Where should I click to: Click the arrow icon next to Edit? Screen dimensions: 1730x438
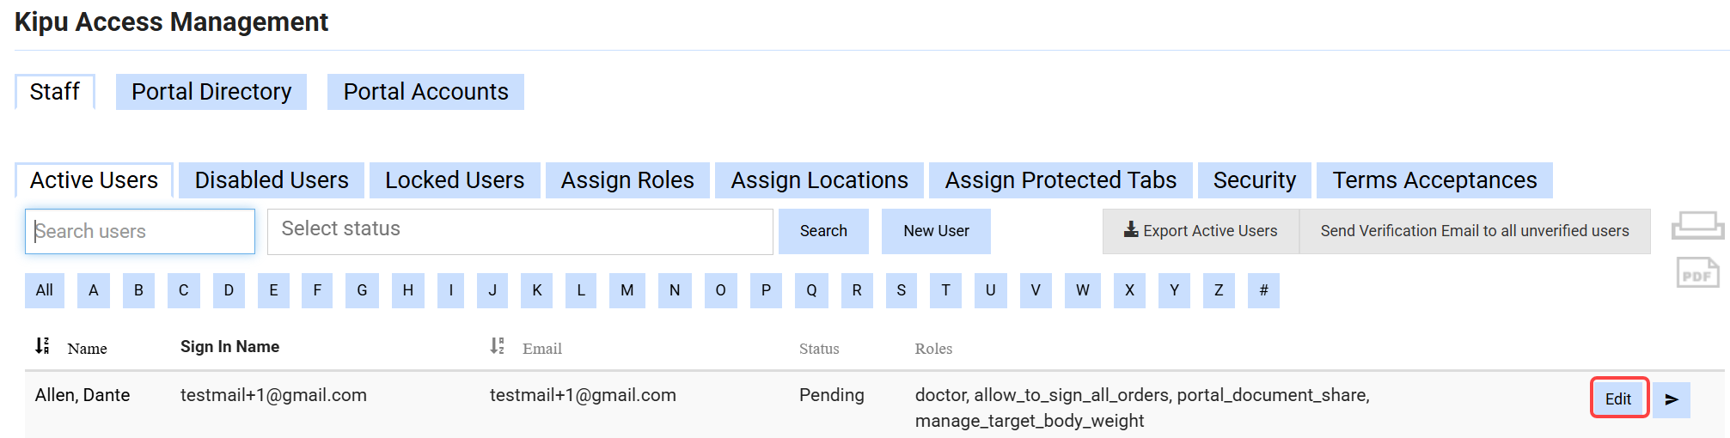click(x=1672, y=399)
